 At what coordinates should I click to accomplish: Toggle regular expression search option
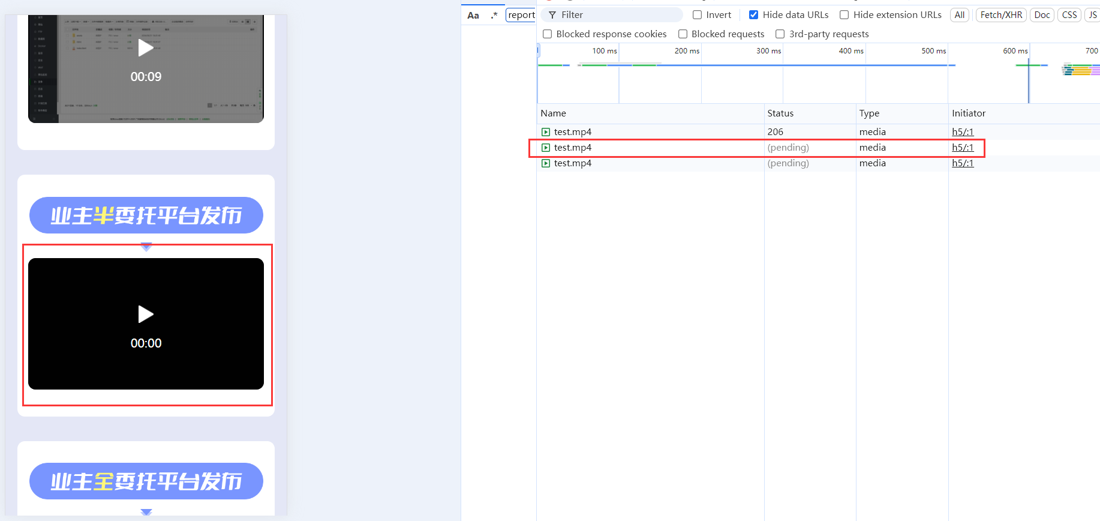[494, 15]
